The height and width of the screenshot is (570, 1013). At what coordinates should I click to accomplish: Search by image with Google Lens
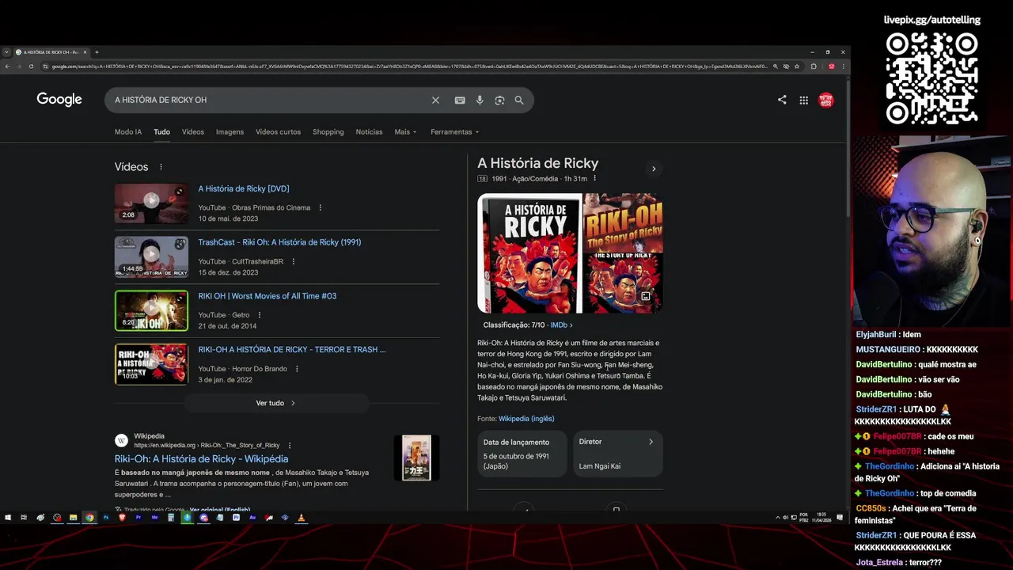click(499, 101)
